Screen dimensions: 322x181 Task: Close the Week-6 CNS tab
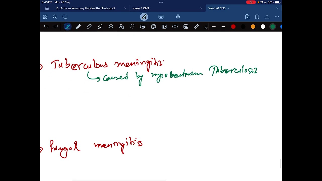pyautogui.click(x=277, y=8)
